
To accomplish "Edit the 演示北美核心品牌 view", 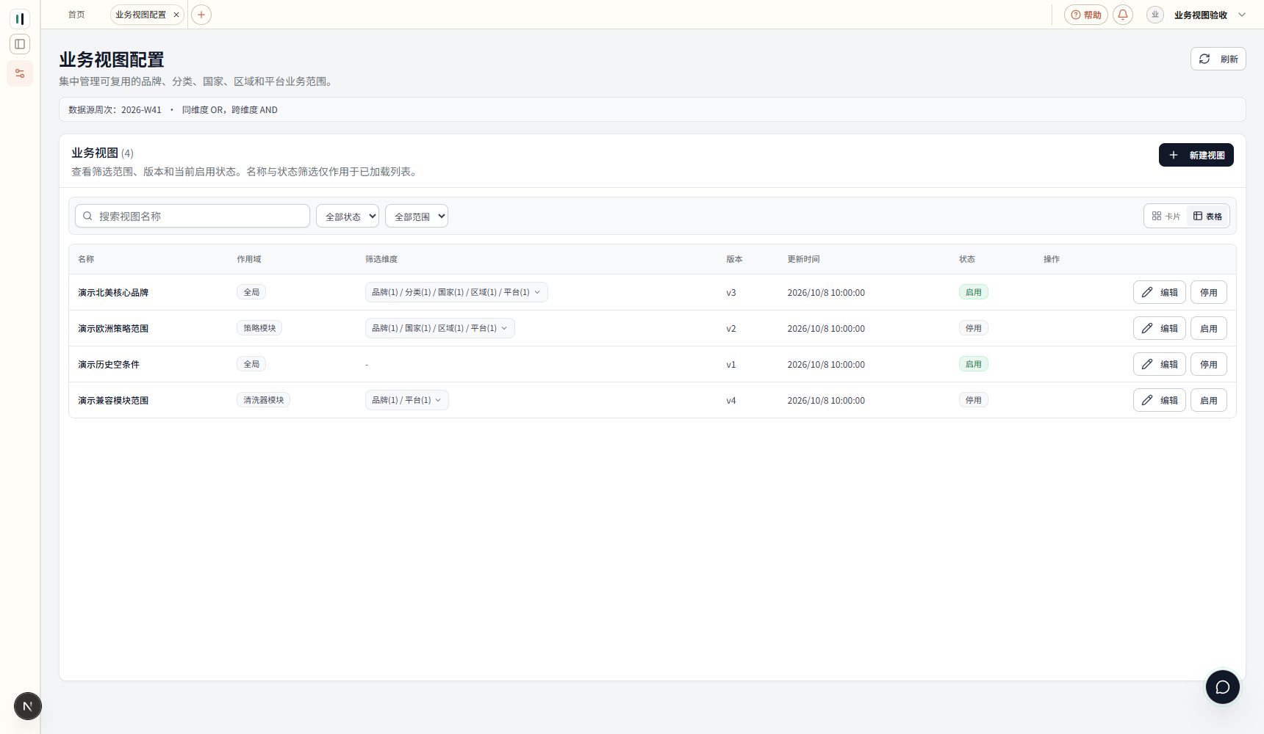I will [x=1159, y=292].
